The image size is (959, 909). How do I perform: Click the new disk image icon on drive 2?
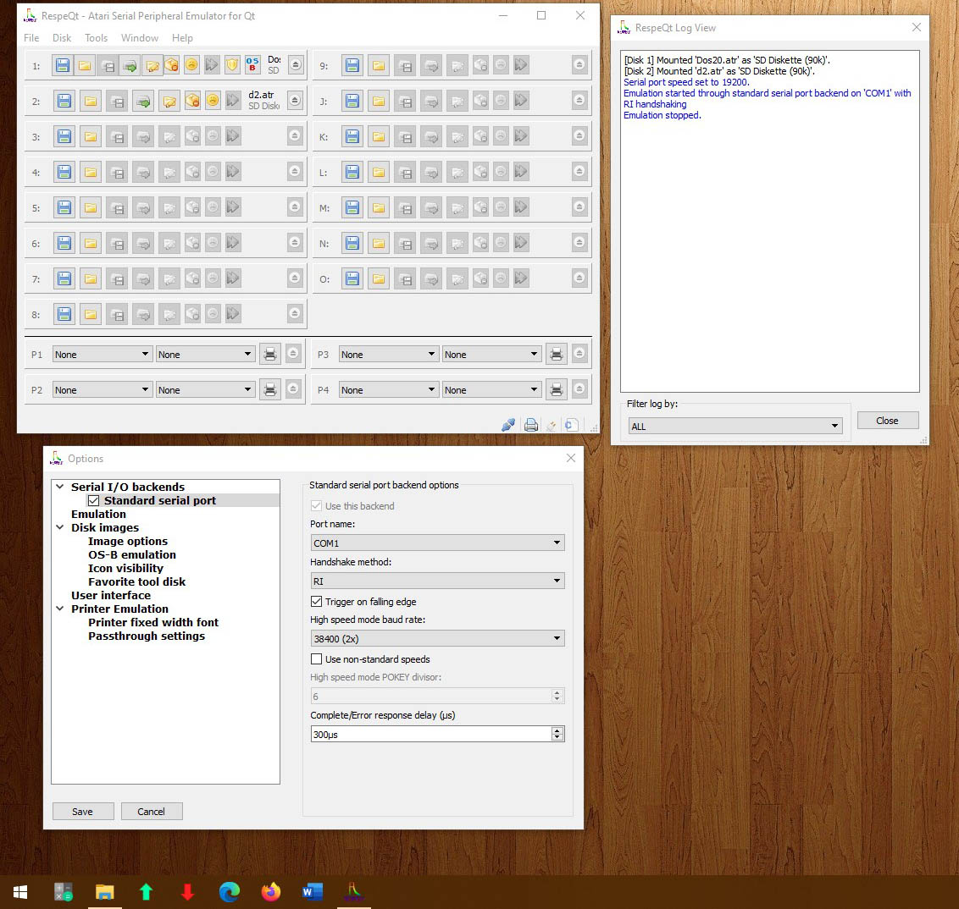64,100
